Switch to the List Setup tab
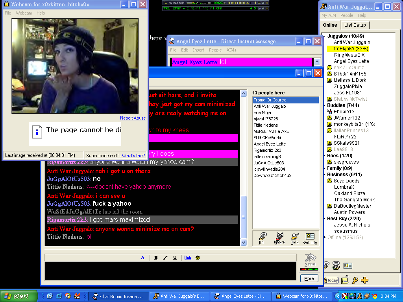 355,25
